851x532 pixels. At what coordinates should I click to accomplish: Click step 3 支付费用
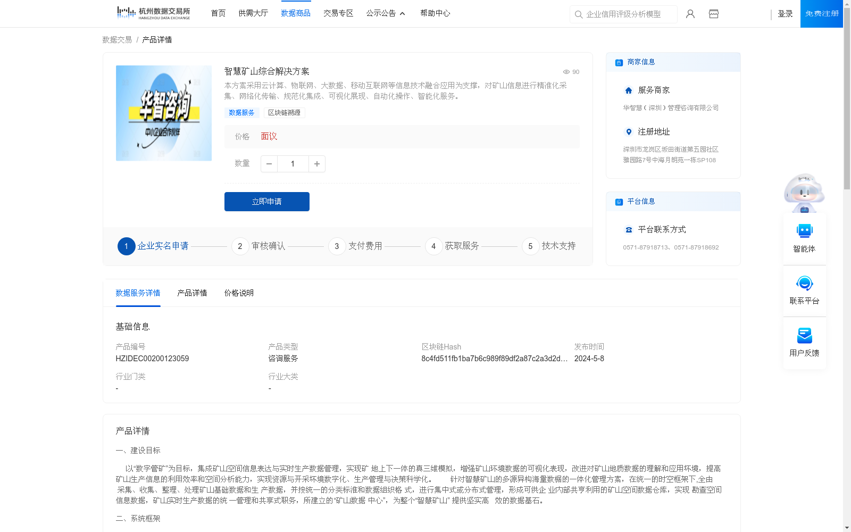(355, 246)
